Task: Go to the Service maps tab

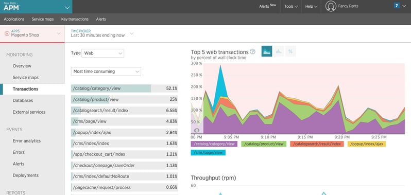Action: coord(43,19)
